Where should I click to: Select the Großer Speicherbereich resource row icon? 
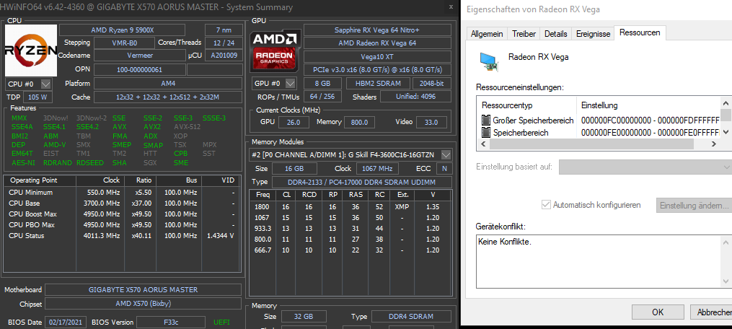[x=486, y=120]
